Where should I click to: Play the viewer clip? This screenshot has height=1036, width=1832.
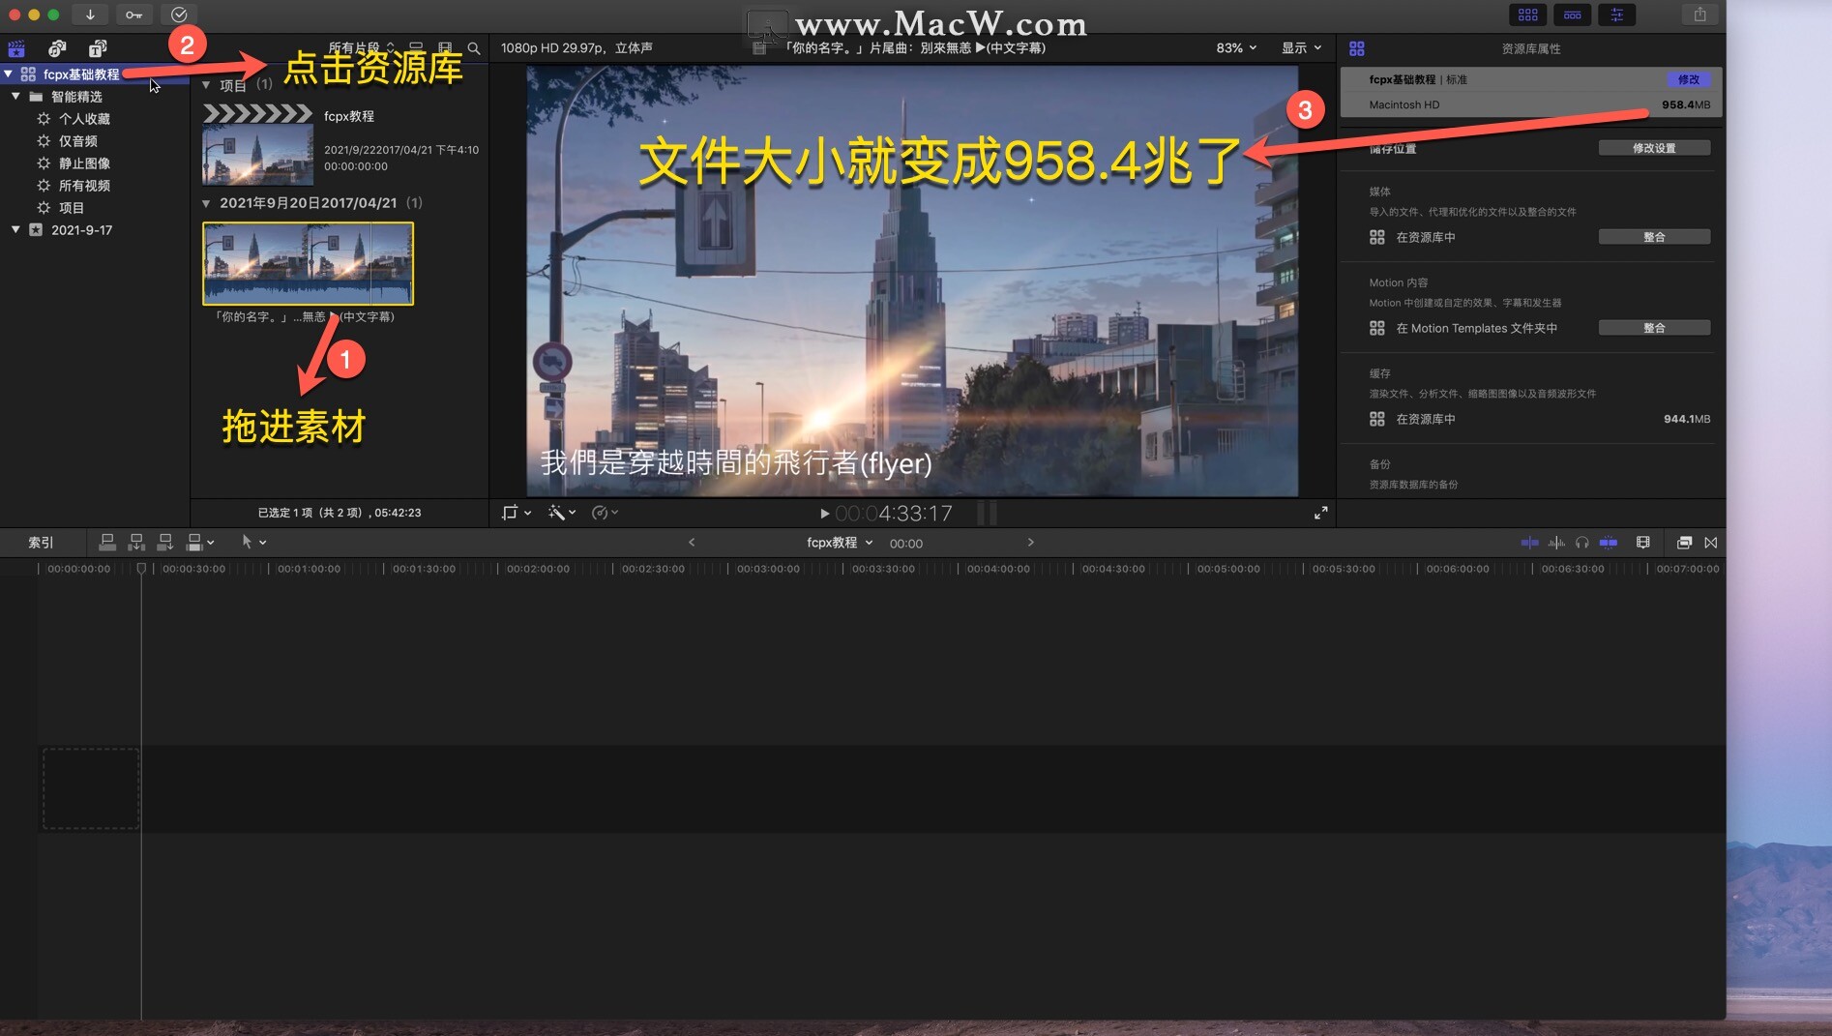tap(824, 514)
